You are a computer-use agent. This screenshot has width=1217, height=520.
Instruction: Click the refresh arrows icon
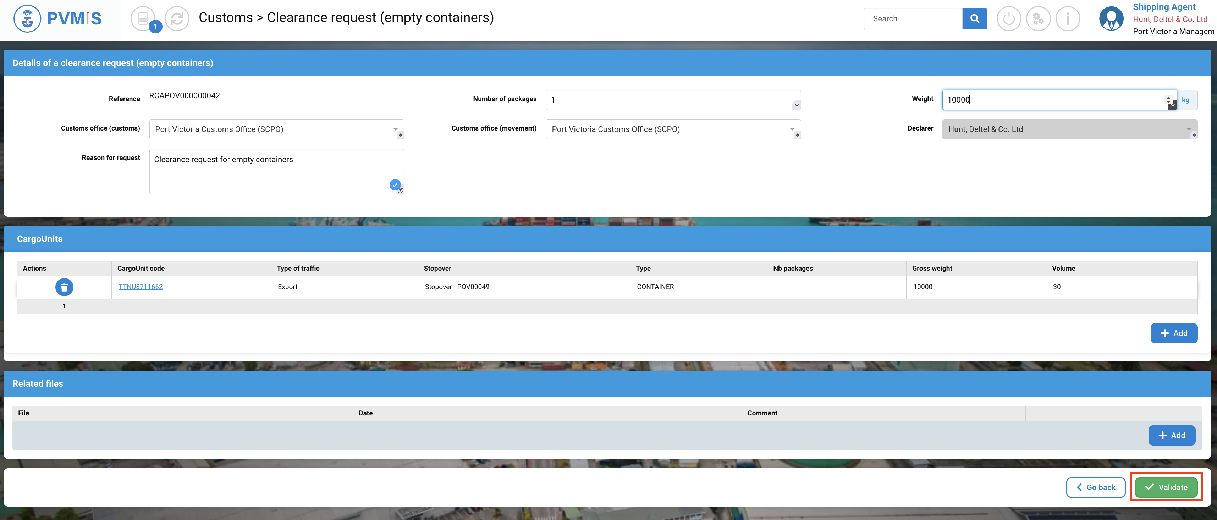tap(177, 19)
